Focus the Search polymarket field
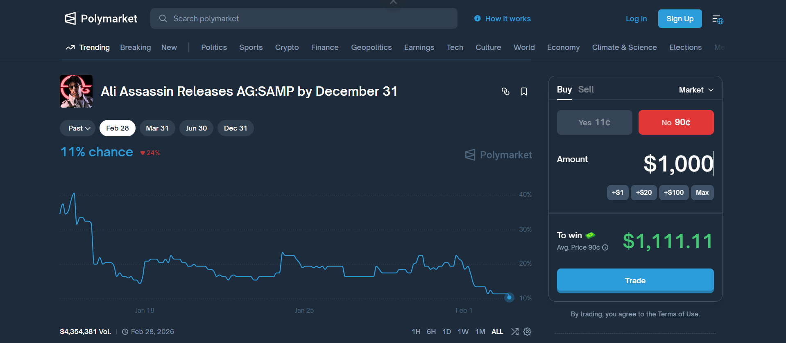This screenshot has width=786, height=343. pos(303,18)
